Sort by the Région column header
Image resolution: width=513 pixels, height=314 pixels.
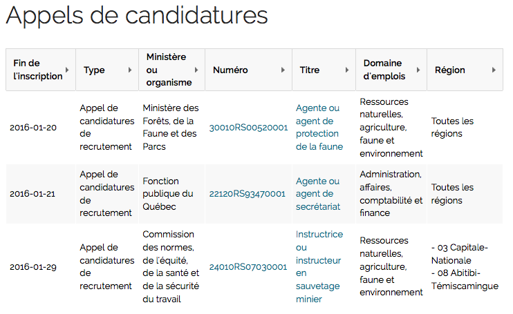pyautogui.click(x=450, y=70)
